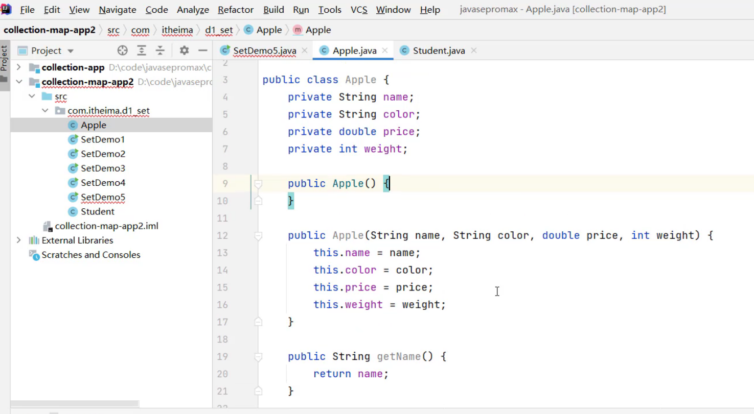
Task: Click itheima in the breadcrumb bar
Action: (x=177, y=30)
